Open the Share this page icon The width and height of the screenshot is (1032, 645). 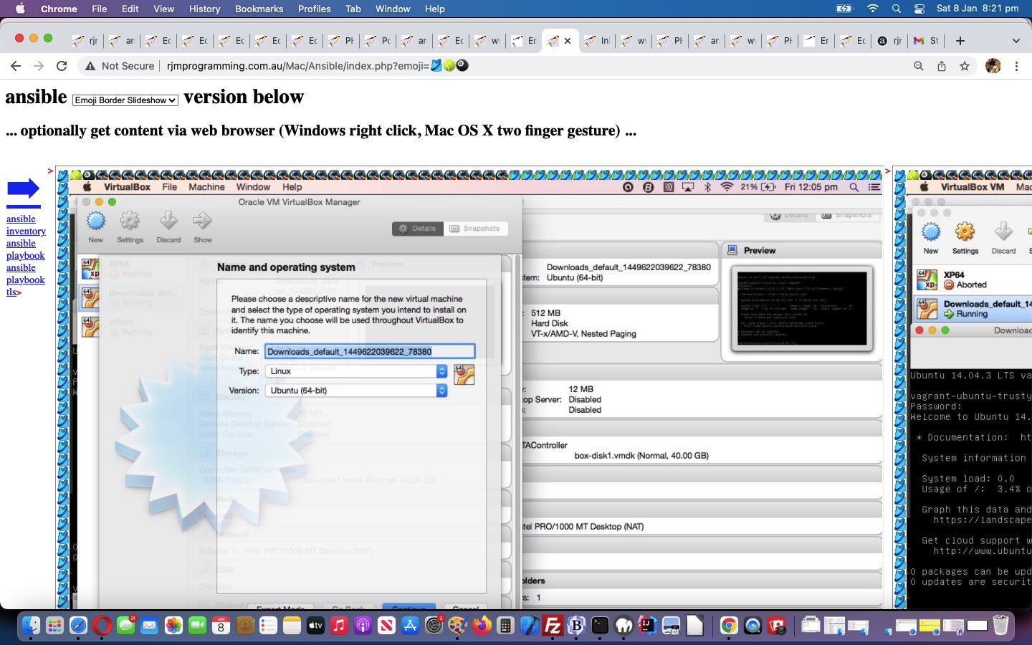click(942, 66)
